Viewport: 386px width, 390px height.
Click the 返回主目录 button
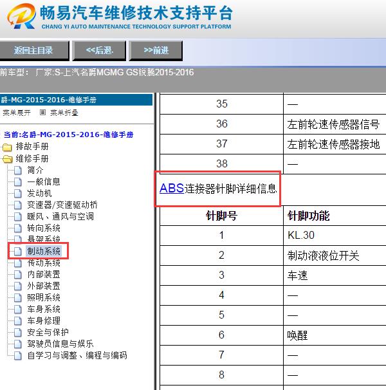pyautogui.click(x=34, y=51)
